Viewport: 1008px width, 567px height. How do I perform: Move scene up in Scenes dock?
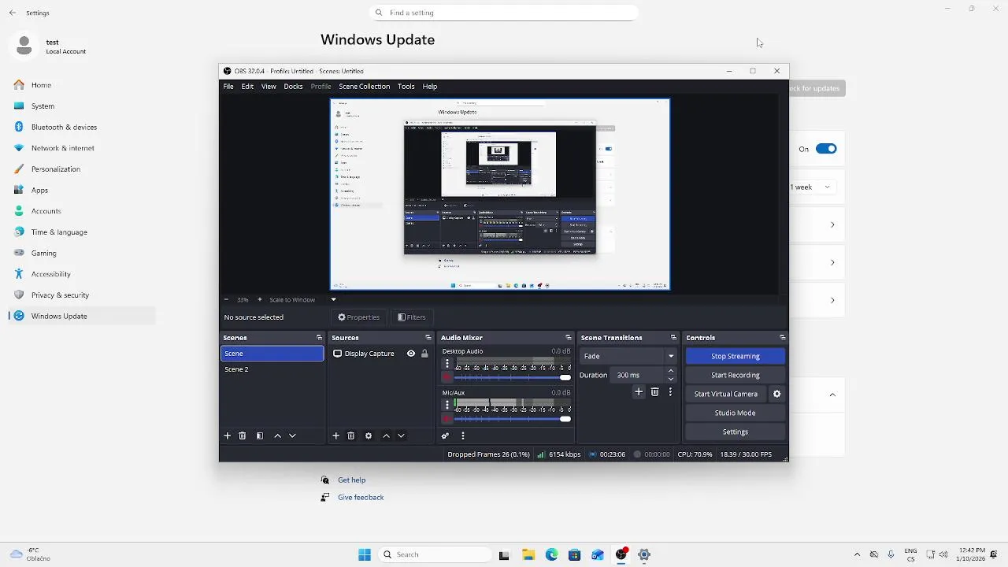point(277,435)
